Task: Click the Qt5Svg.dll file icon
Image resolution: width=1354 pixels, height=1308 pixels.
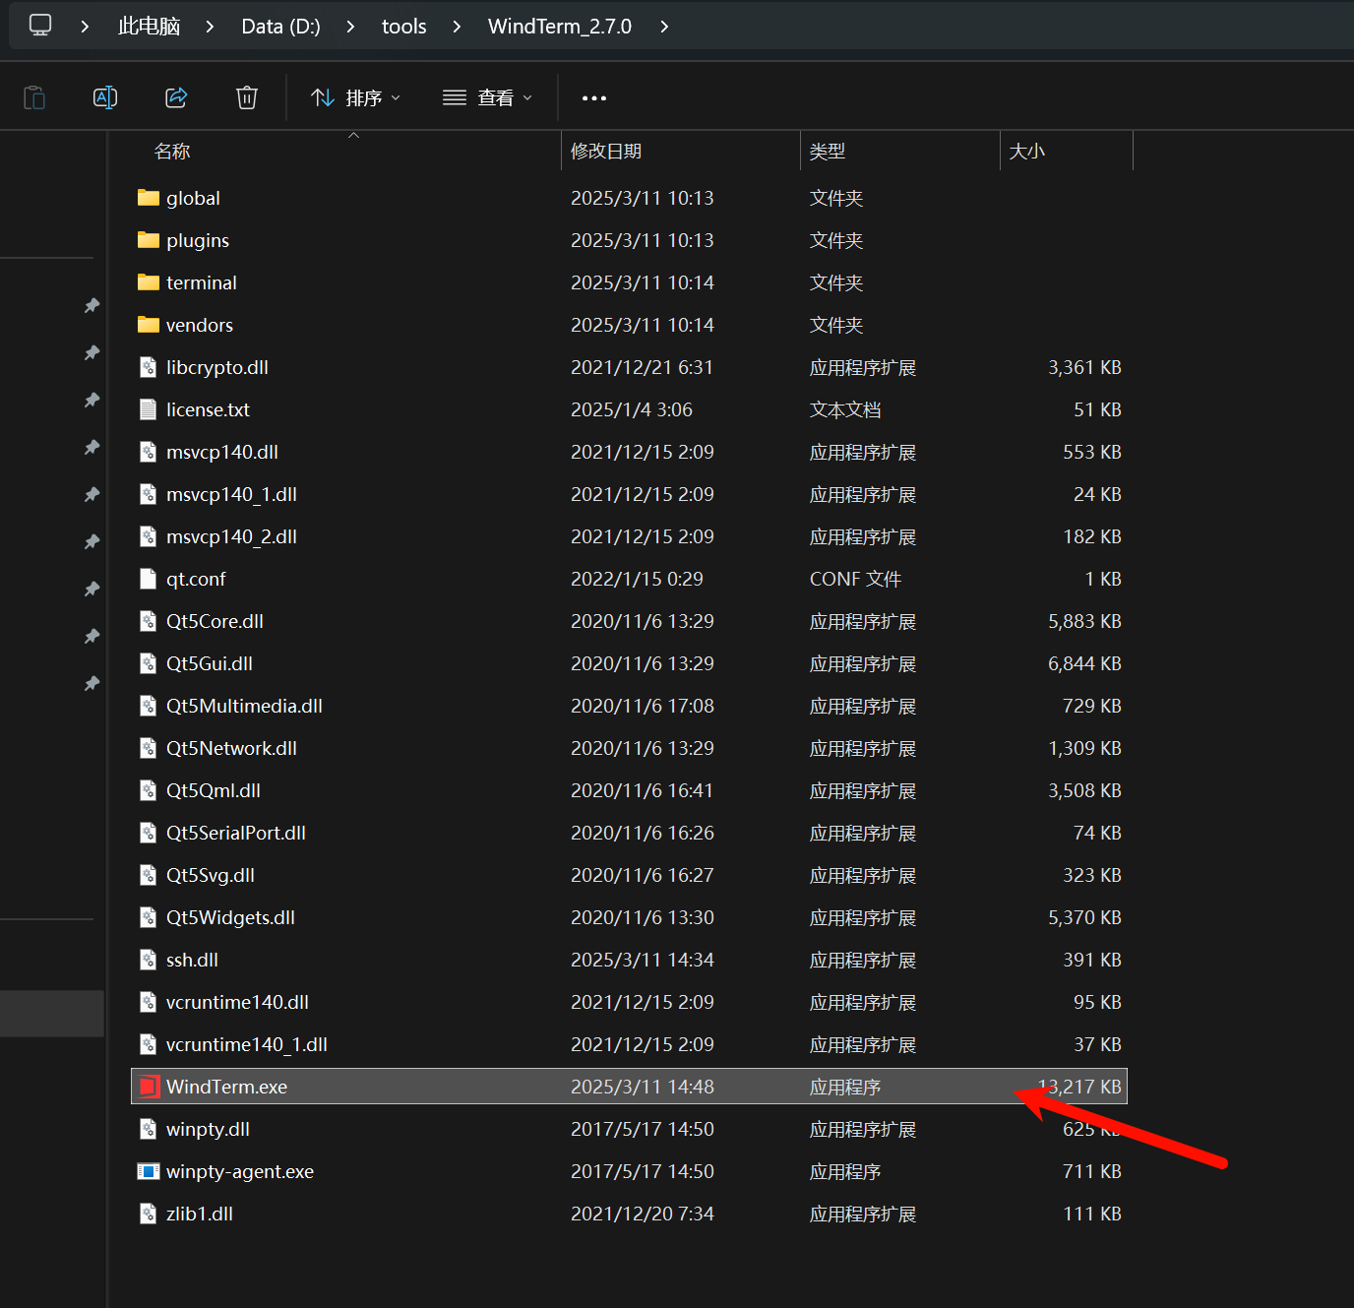Action: [x=149, y=875]
